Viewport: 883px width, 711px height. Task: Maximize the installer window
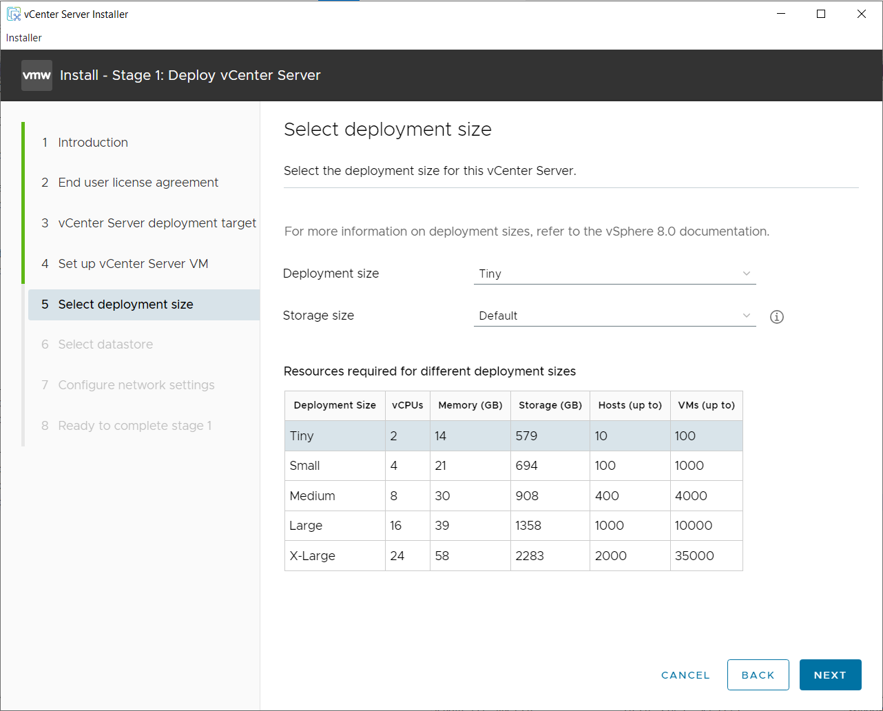(x=821, y=14)
